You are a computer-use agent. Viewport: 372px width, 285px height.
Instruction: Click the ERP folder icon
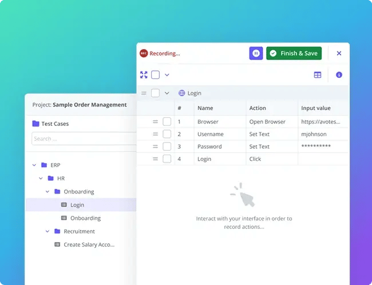(44, 165)
